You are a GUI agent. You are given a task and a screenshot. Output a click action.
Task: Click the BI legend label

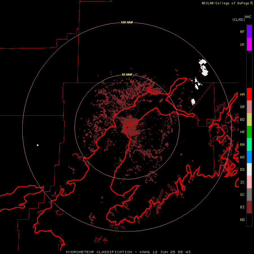(242, 207)
